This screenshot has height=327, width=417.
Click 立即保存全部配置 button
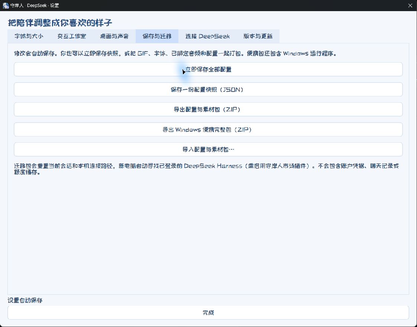[x=208, y=69]
